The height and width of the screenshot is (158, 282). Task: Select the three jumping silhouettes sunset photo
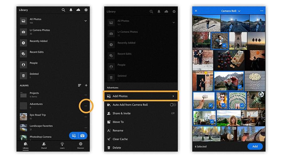[256, 41]
